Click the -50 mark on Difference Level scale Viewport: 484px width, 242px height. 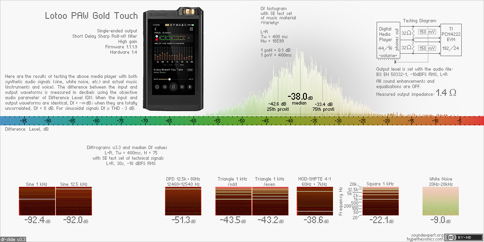point(242,121)
